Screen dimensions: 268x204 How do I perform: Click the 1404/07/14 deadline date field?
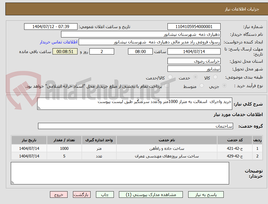[194, 51]
